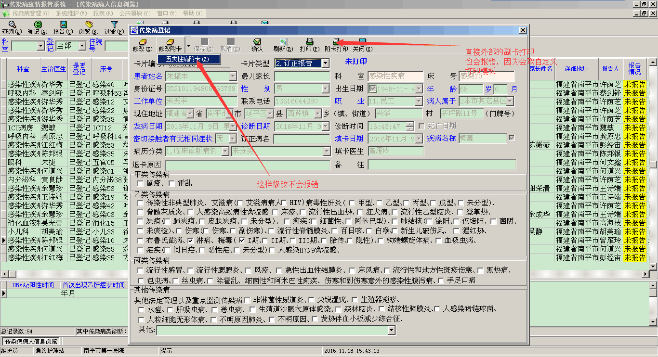Viewport: 658px width, 357px height.
Task: Click the 保存 icon in the dialog toolbar
Action: pyautogui.click(x=204, y=42)
